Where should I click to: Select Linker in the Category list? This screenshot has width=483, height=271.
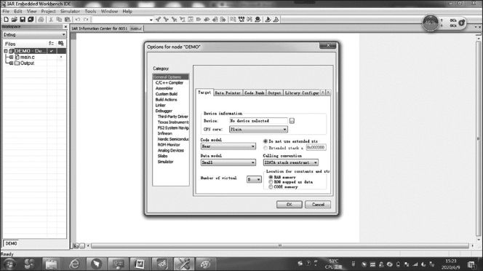click(161, 105)
